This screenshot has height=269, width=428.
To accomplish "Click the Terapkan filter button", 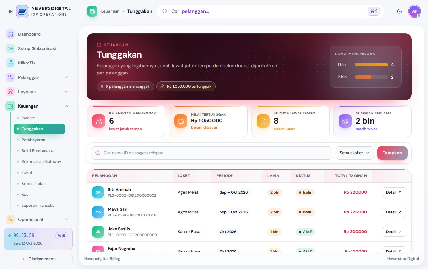I will coord(392,153).
